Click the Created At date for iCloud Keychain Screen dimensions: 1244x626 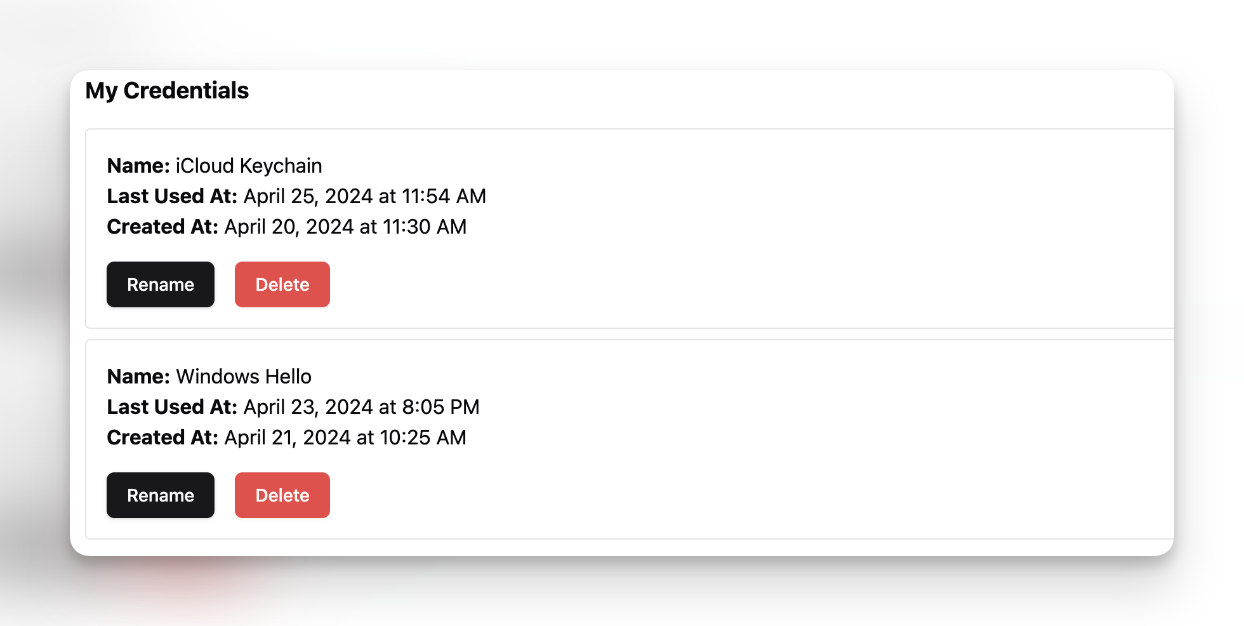tap(345, 227)
